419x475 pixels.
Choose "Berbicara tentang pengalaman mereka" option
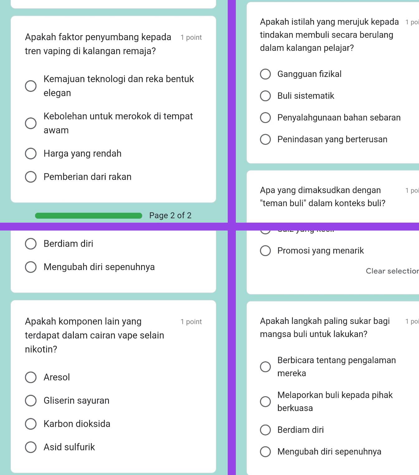pos(265,367)
